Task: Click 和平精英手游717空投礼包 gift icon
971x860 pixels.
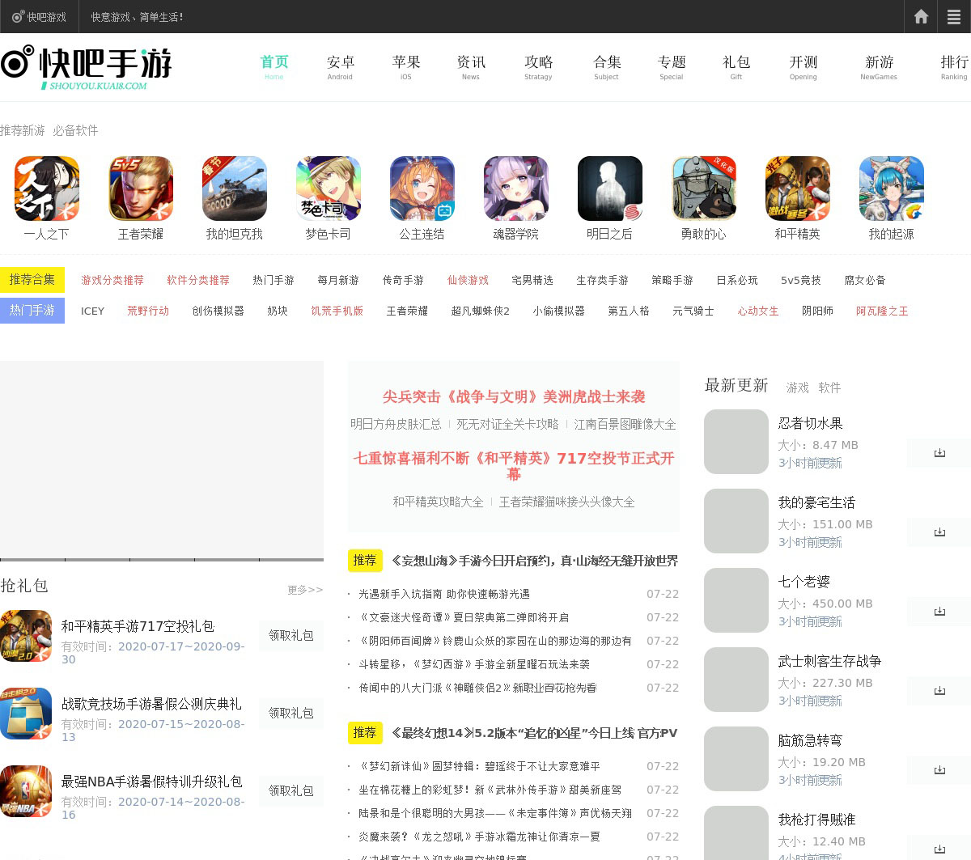Action: click(x=26, y=636)
